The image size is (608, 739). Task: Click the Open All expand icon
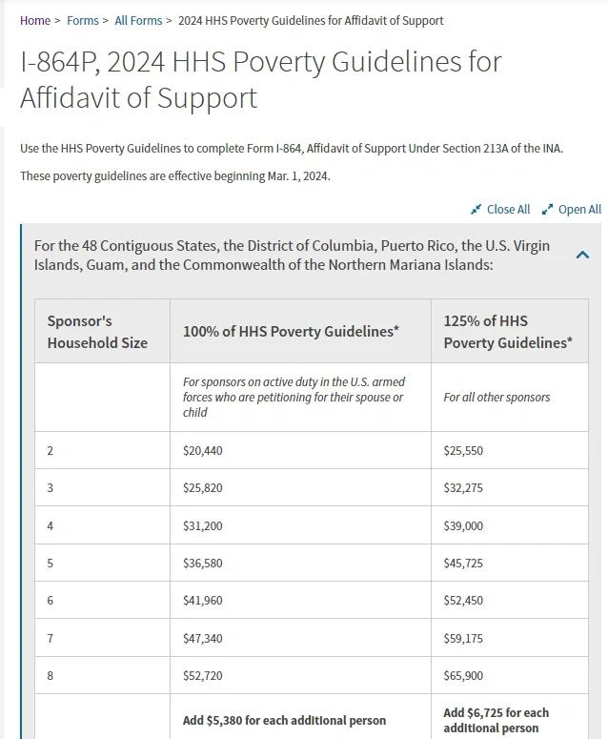click(547, 209)
